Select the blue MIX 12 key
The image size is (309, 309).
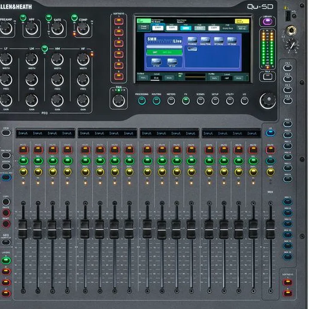288,257
